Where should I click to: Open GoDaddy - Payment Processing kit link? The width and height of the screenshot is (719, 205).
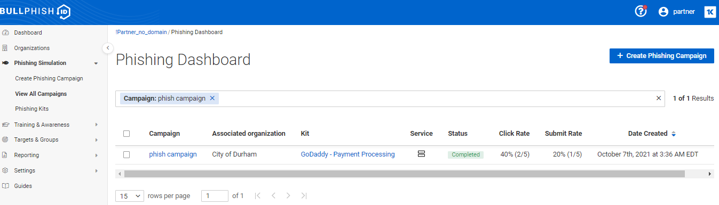click(x=348, y=154)
